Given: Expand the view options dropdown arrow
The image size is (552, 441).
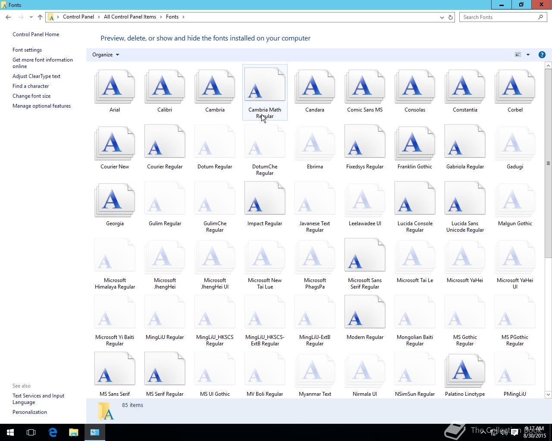Looking at the screenshot, I should 528,55.
